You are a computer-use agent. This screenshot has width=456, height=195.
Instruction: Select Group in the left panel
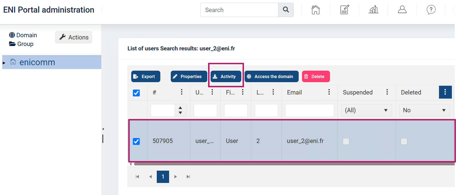pos(21,44)
